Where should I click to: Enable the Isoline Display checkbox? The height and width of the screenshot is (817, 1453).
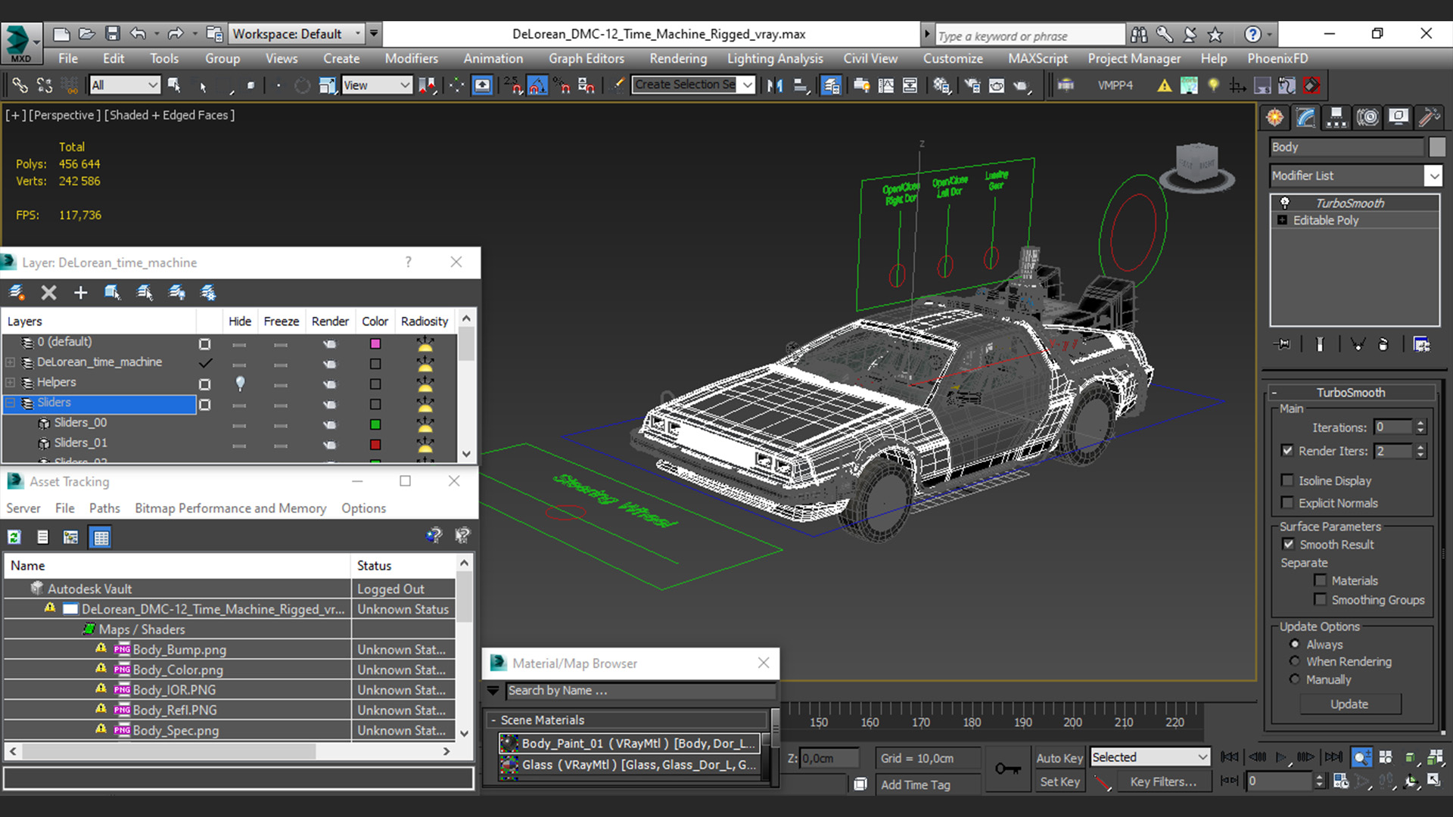[x=1287, y=480]
